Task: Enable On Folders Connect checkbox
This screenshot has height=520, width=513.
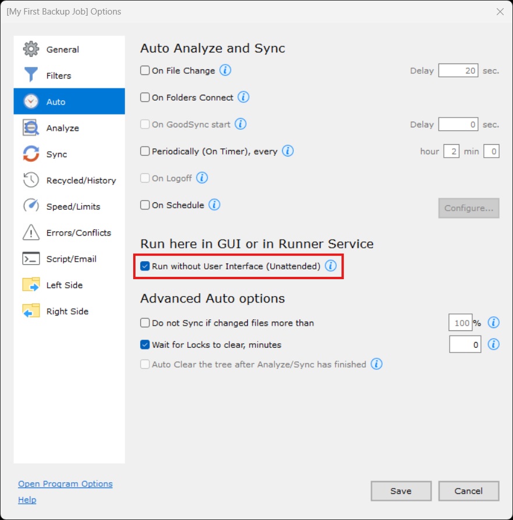Action: coord(145,97)
